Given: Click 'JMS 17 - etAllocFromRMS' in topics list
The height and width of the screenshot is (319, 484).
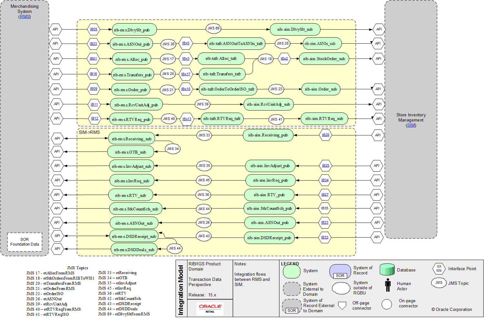Looking at the screenshot, I should (50, 273).
